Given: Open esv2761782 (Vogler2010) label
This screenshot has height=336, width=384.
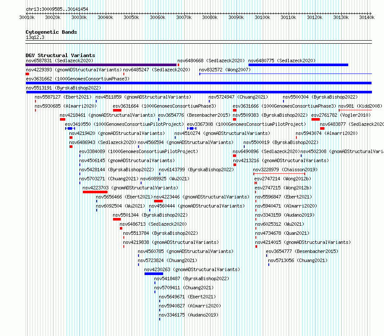Looking at the screenshot, I should tap(341, 115).
